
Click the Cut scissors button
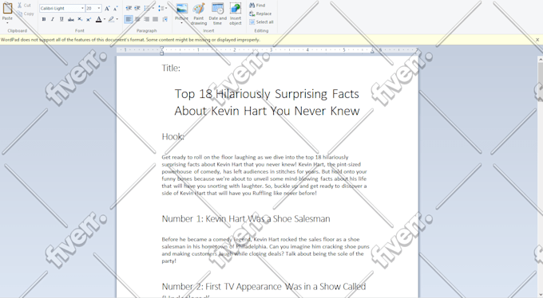click(24, 6)
